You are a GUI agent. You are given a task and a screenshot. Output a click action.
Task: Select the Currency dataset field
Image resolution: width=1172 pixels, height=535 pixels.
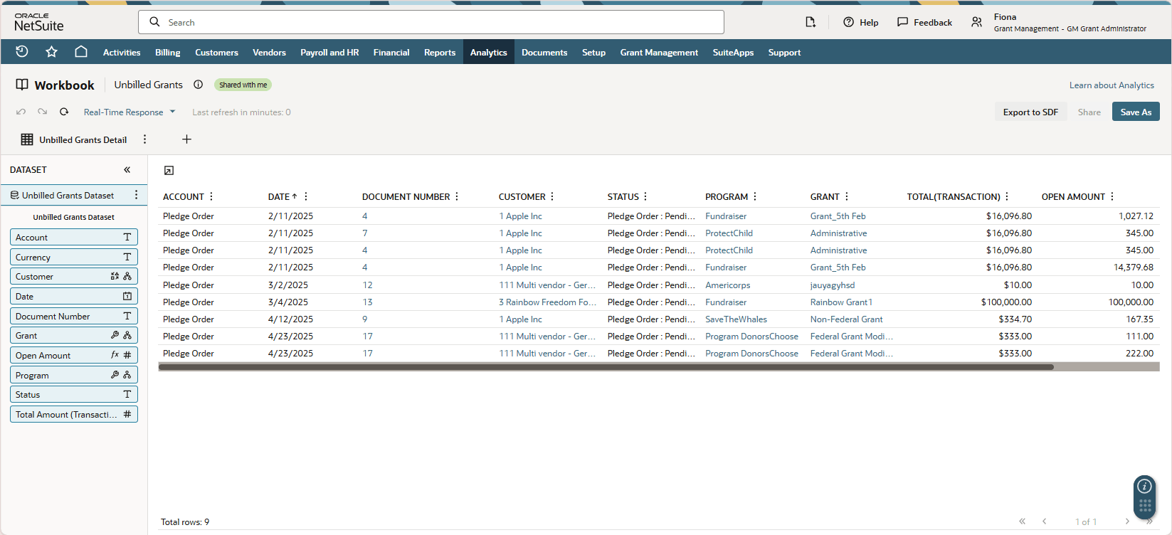[74, 257]
